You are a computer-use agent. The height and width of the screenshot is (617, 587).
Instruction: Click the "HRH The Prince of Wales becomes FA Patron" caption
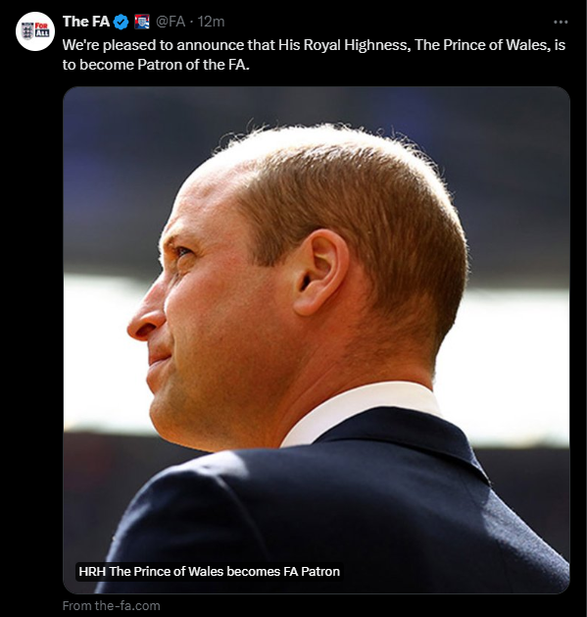(x=209, y=571)
